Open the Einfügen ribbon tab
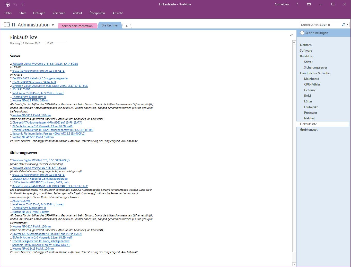351x267 pixels. point(39,13)
